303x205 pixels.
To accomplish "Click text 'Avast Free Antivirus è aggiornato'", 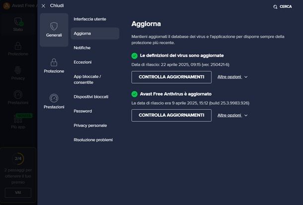I will 176,94.
